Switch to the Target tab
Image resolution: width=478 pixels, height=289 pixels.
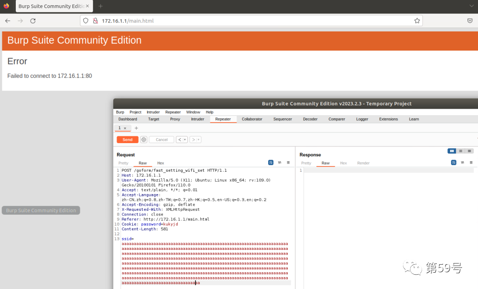(153, 119)
